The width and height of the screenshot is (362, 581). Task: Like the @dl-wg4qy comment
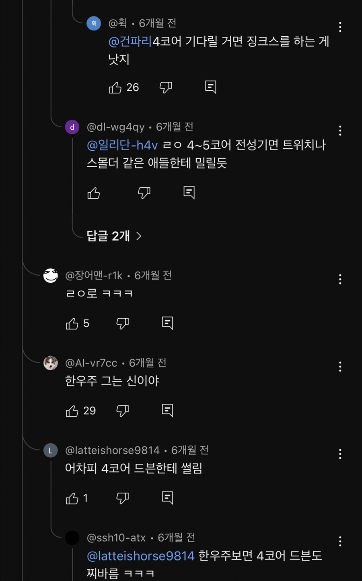[94, 193]
